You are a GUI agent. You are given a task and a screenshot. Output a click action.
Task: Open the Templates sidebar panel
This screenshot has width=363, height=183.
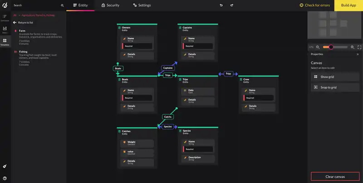pyautogui.click(x=5, y=42)
